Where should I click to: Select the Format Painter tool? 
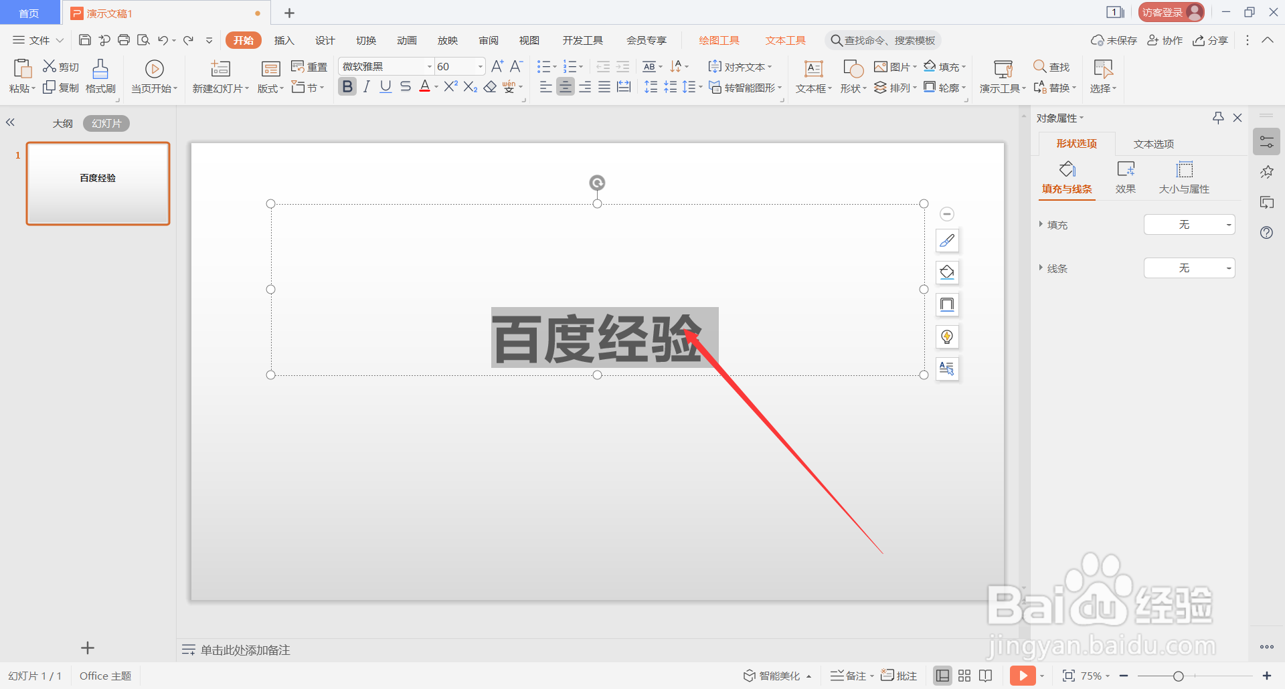coord(99,76)
